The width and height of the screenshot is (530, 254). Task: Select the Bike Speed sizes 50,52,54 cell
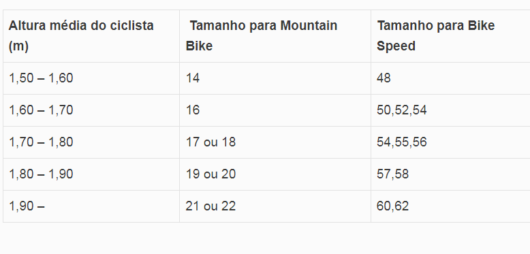click(450, 110)
